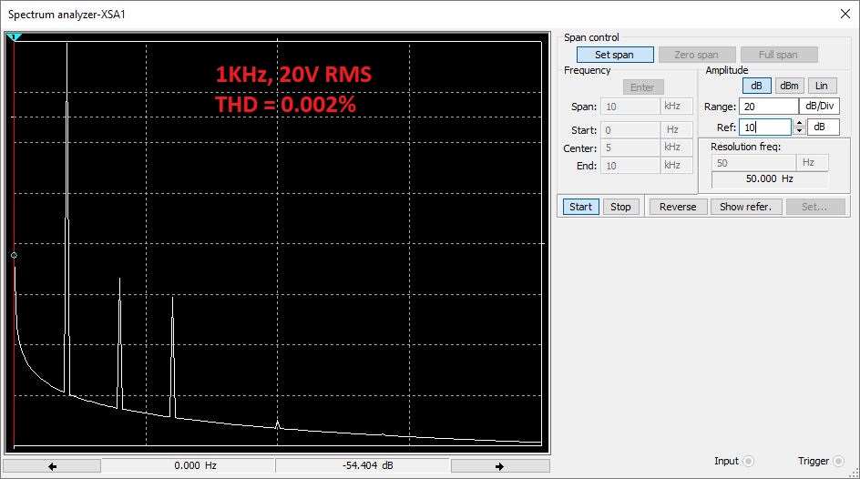Switch amplitude to dBm mode

click(x=789, y=86)
